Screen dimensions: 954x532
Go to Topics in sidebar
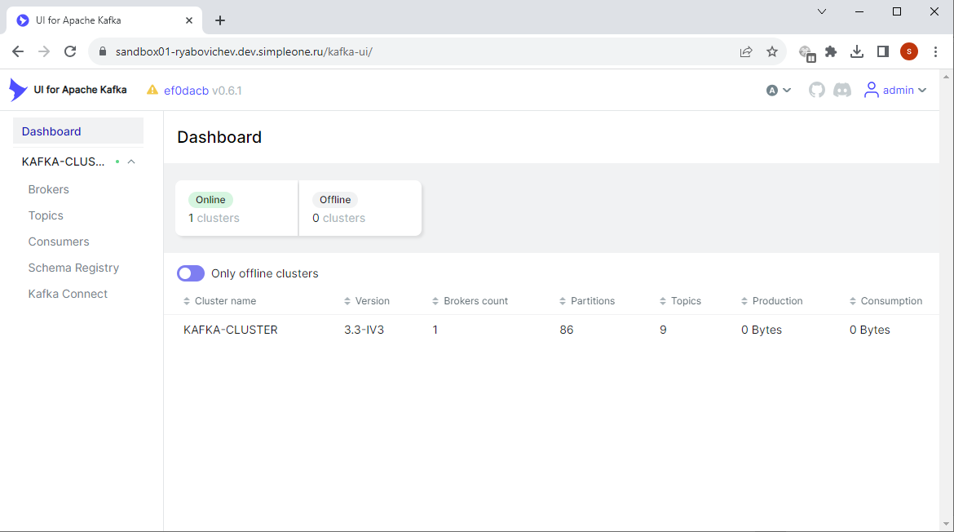pos(46,215)
